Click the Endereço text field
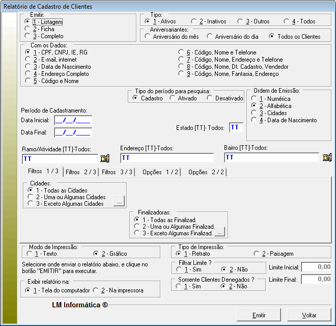This screenshot has height=326, width=336. click(x=166, y=158)
